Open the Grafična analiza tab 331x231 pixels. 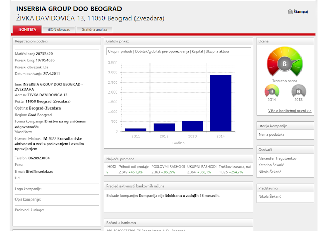94,30
